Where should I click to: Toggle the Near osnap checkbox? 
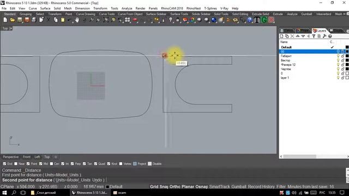(16, 164)
